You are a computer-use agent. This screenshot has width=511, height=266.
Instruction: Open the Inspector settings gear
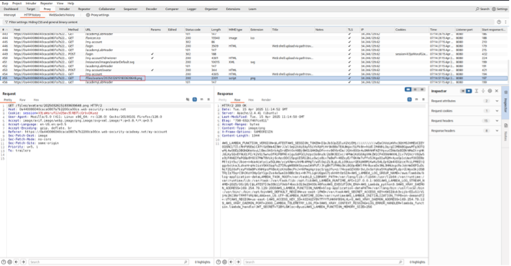(490, 91)
